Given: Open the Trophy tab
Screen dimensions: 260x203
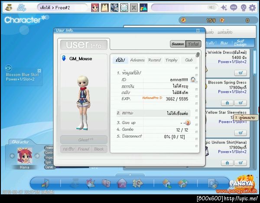Looking at the screenshot, I should point(172,60).
